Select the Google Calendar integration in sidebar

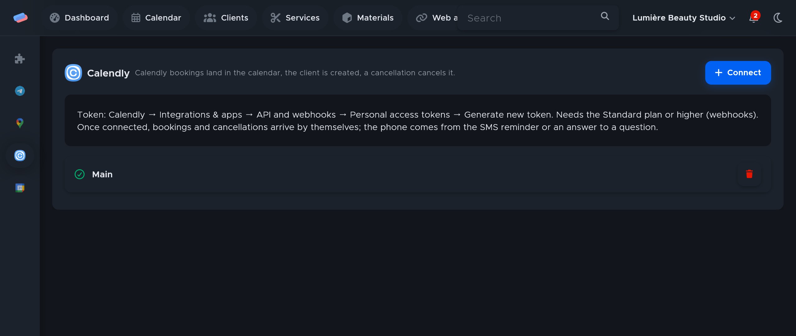20,188
